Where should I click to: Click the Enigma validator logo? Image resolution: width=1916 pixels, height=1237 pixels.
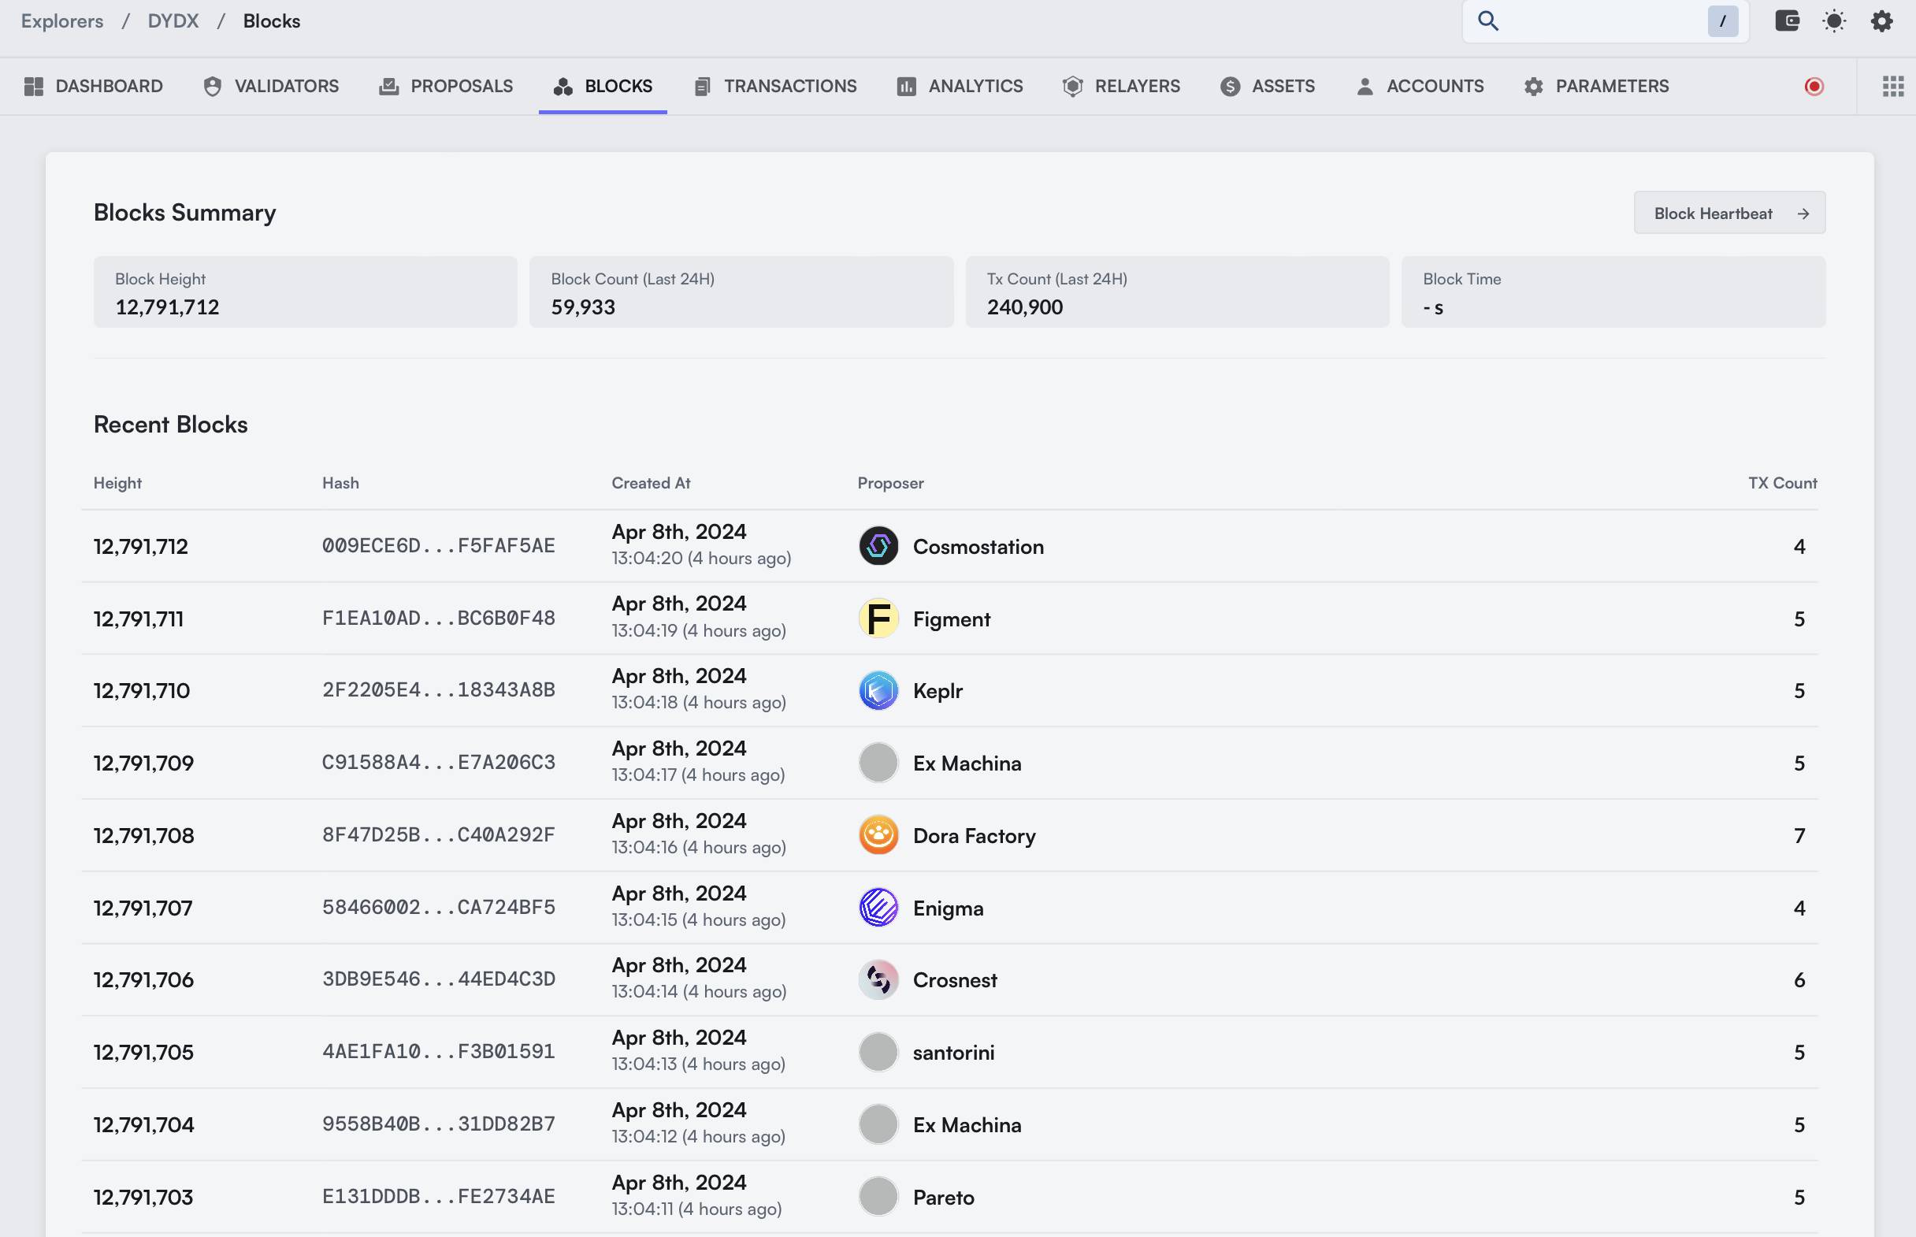click(x=878, y=908)
